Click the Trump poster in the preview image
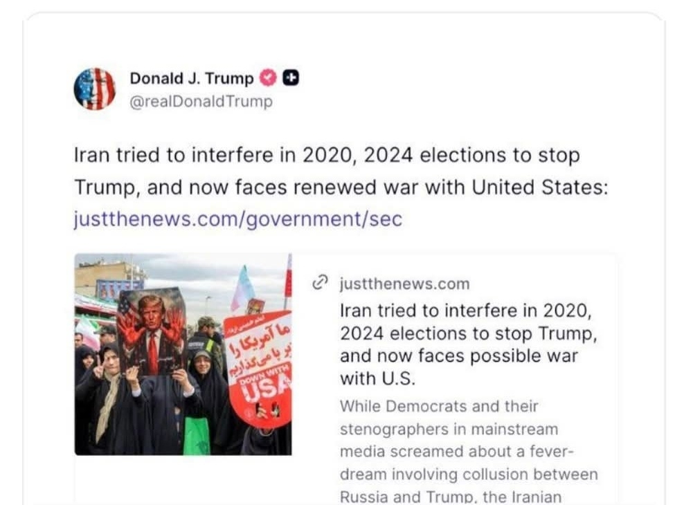 click(152, 331)
